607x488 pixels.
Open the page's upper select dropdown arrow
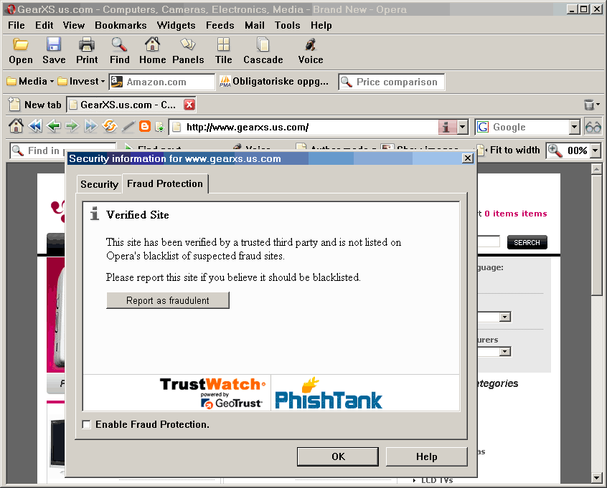(x=504, y=317)
